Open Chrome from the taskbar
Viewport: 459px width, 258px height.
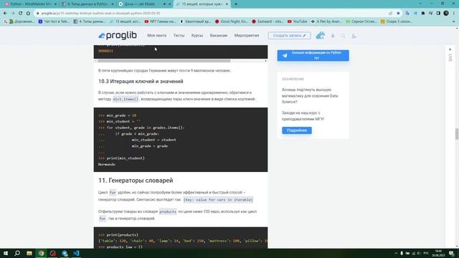click(41, 253)
